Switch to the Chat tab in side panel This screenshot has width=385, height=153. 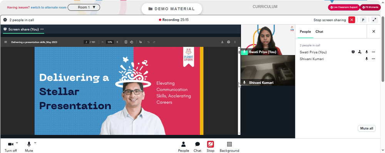pos(319,32)
